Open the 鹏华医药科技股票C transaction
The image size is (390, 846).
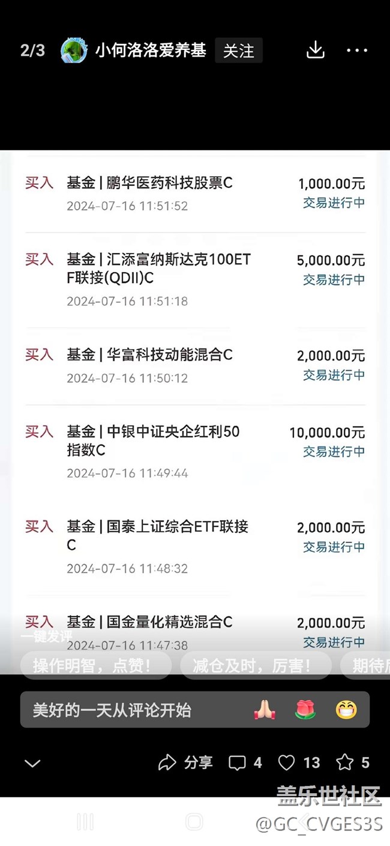pos(195,193)
